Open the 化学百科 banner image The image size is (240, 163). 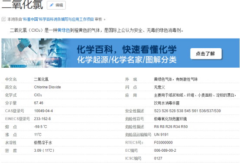pos(120,53)
